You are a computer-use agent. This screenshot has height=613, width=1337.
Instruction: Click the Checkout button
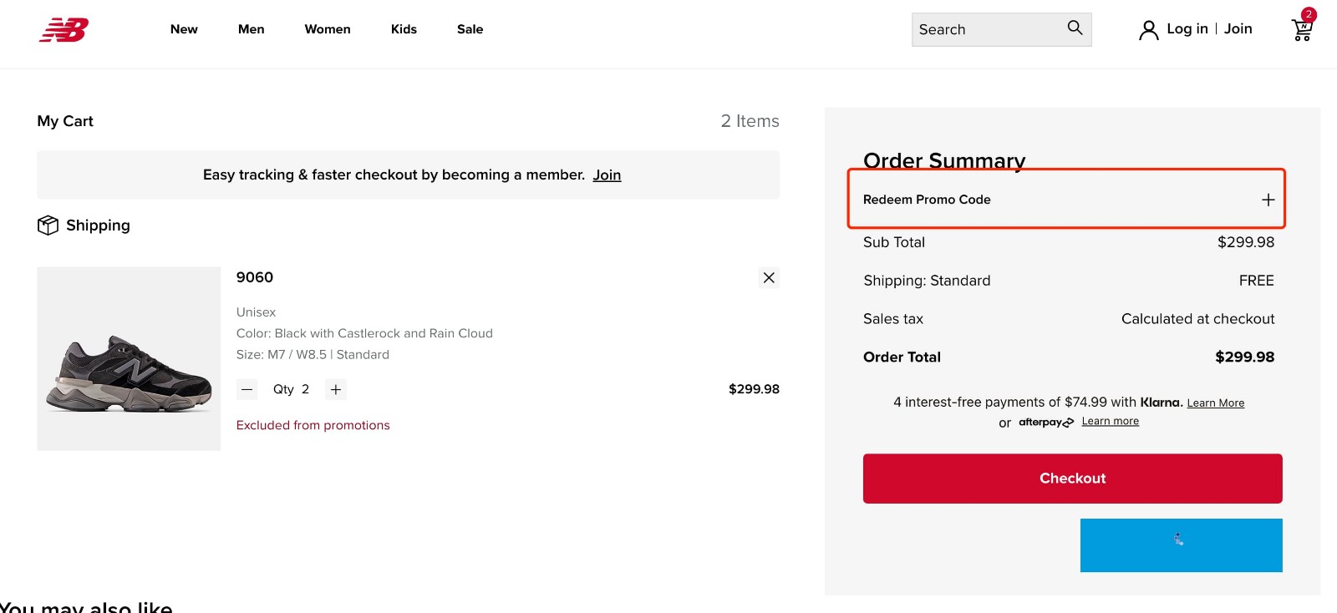pos(1072,478)
